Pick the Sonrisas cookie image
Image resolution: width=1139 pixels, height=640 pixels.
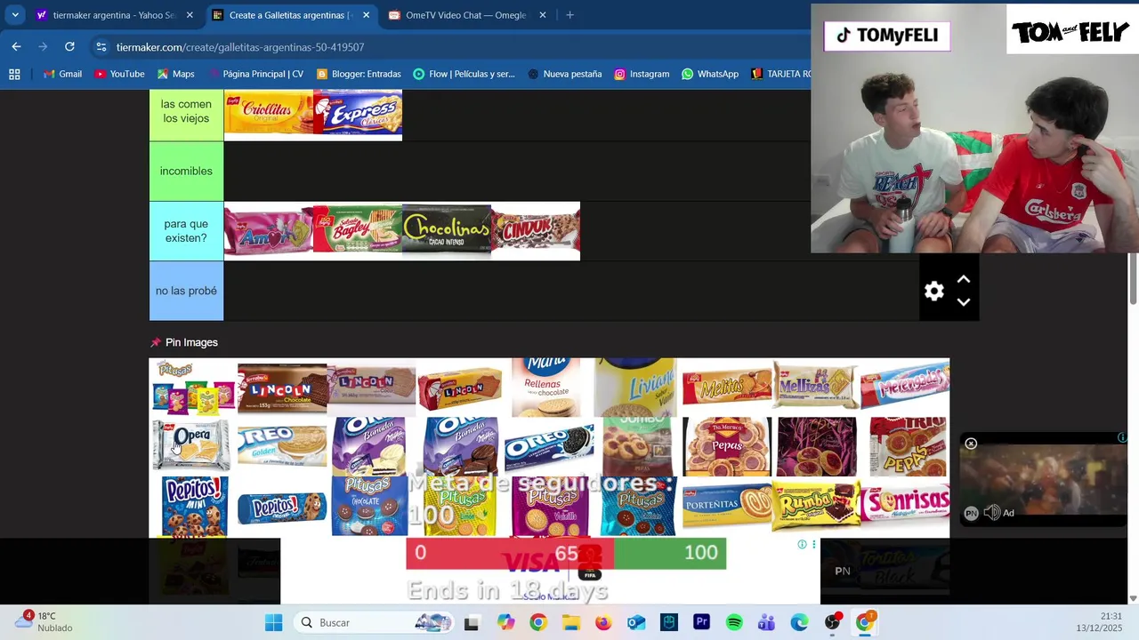905,507
